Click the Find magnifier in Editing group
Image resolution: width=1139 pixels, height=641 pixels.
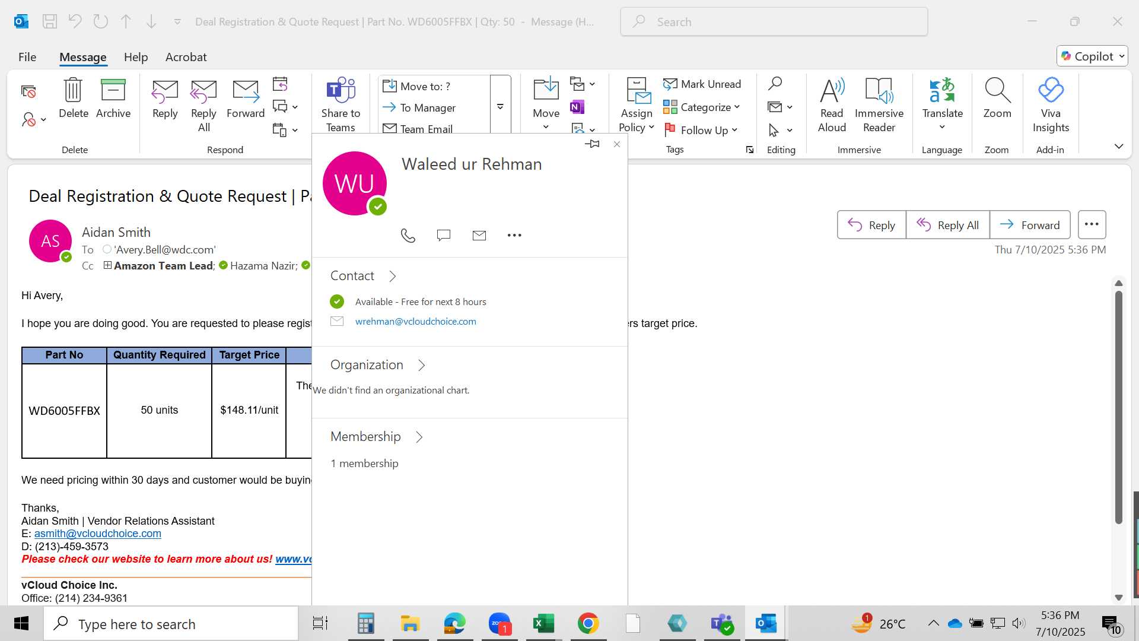(x=775, y=84)
